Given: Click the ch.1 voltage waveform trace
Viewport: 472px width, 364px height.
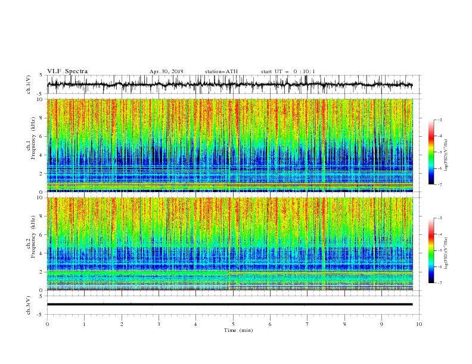Looking at the screenshot, I should 229,84.
